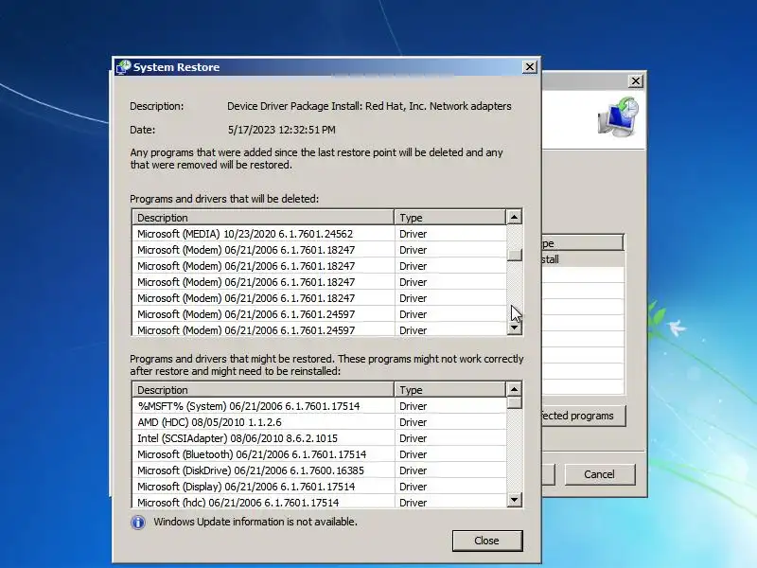Image resolution: width=757 pixels, height=568 pixels.
Task: Click the down arrow of the deleted list scrollbar
Action: (x=514, y=328)
